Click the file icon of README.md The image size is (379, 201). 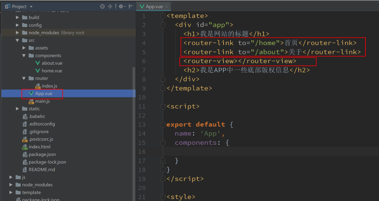(25, 169)
